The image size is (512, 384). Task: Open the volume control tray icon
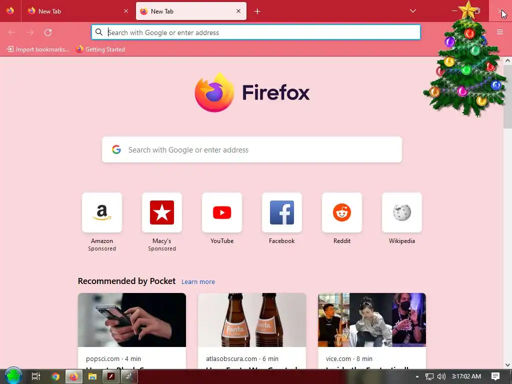coord(441,376)
